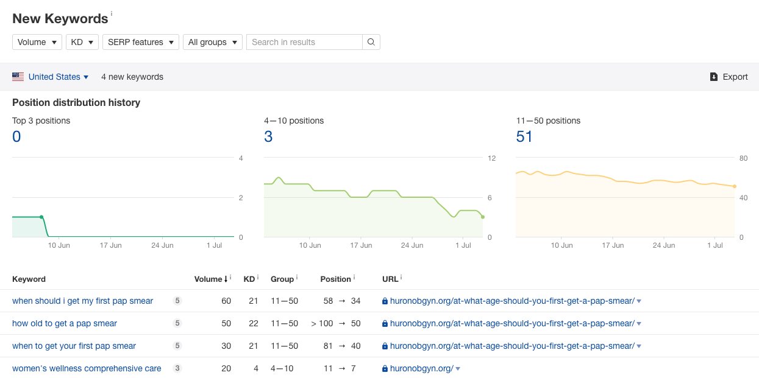Click SERP features badge for 'when should i get my first pap smear'
759x378 pixels.
pos(177,301)
